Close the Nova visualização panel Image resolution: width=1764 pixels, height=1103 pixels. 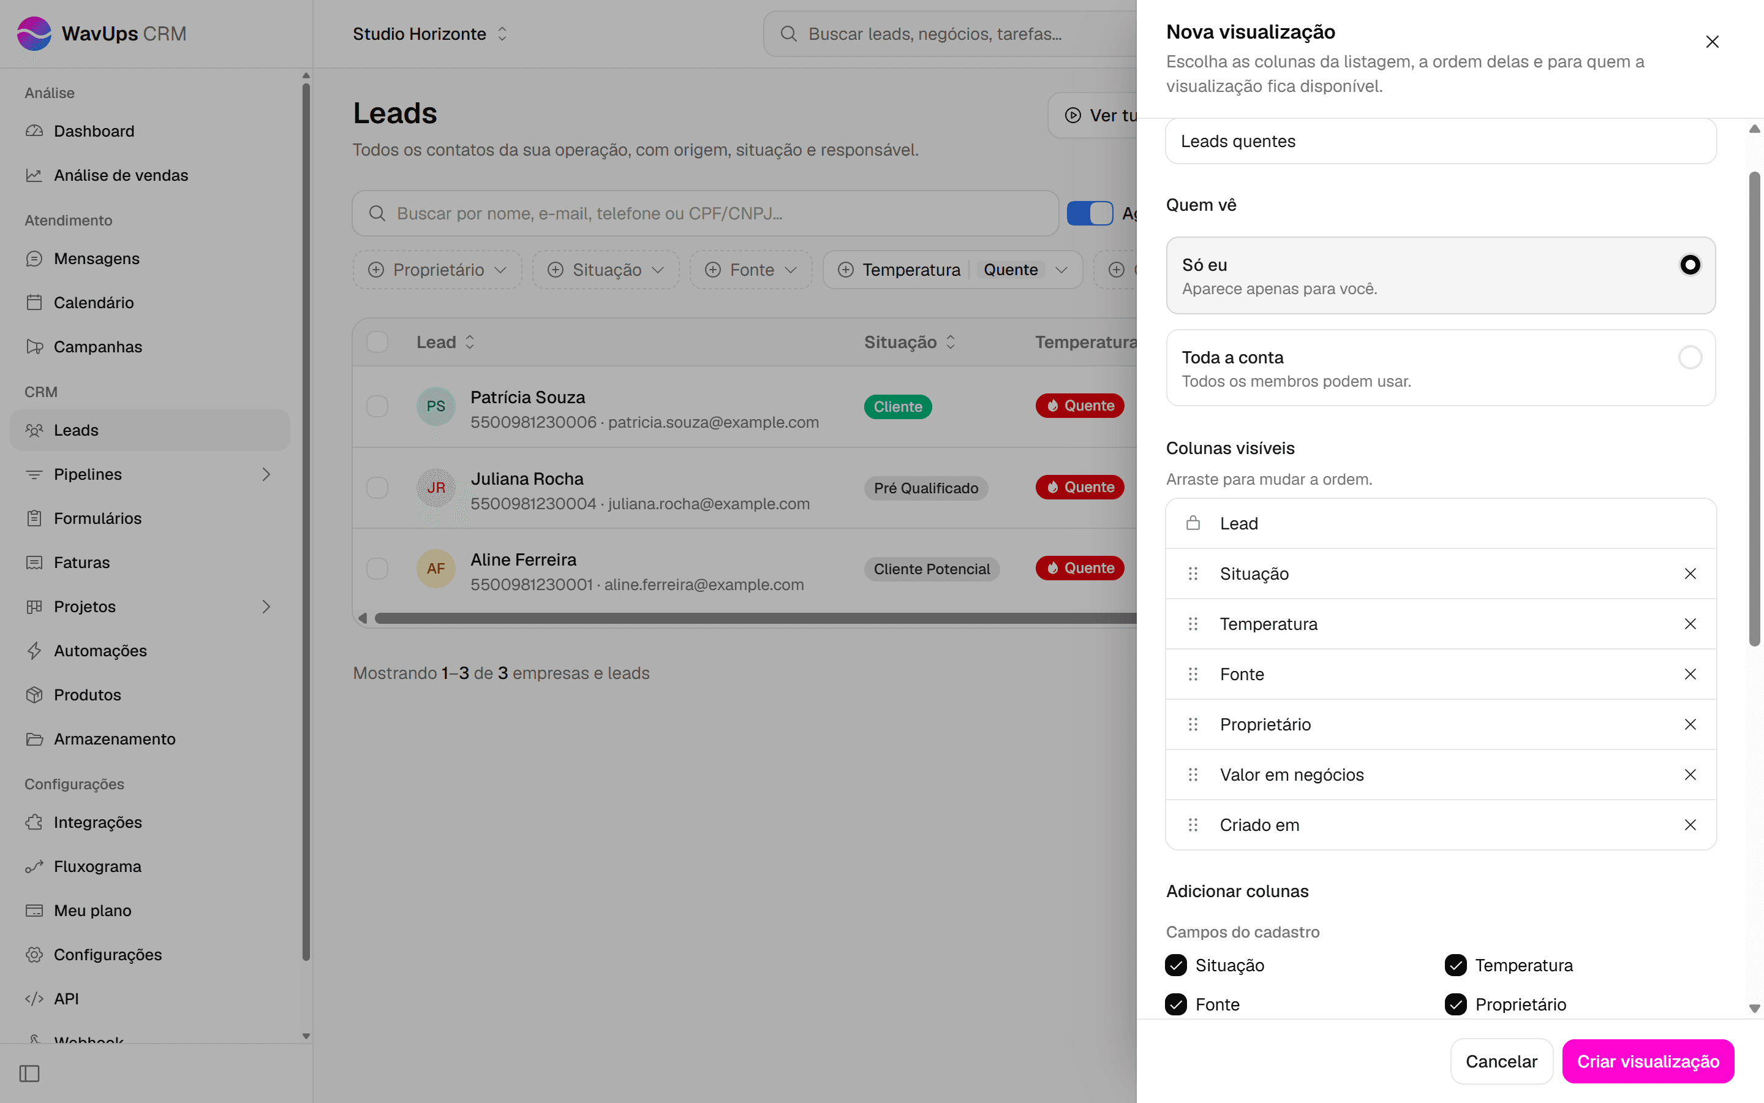[x=1711, y=42]
